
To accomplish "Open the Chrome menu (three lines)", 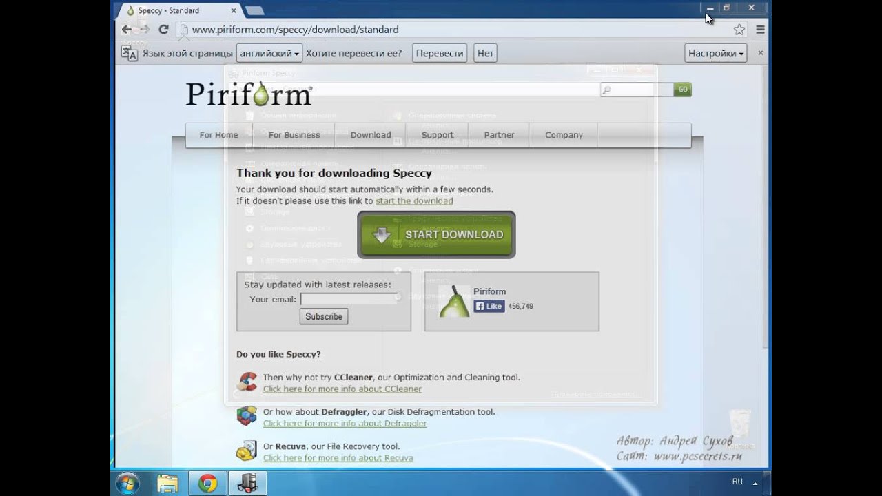I will click(761, 30).
